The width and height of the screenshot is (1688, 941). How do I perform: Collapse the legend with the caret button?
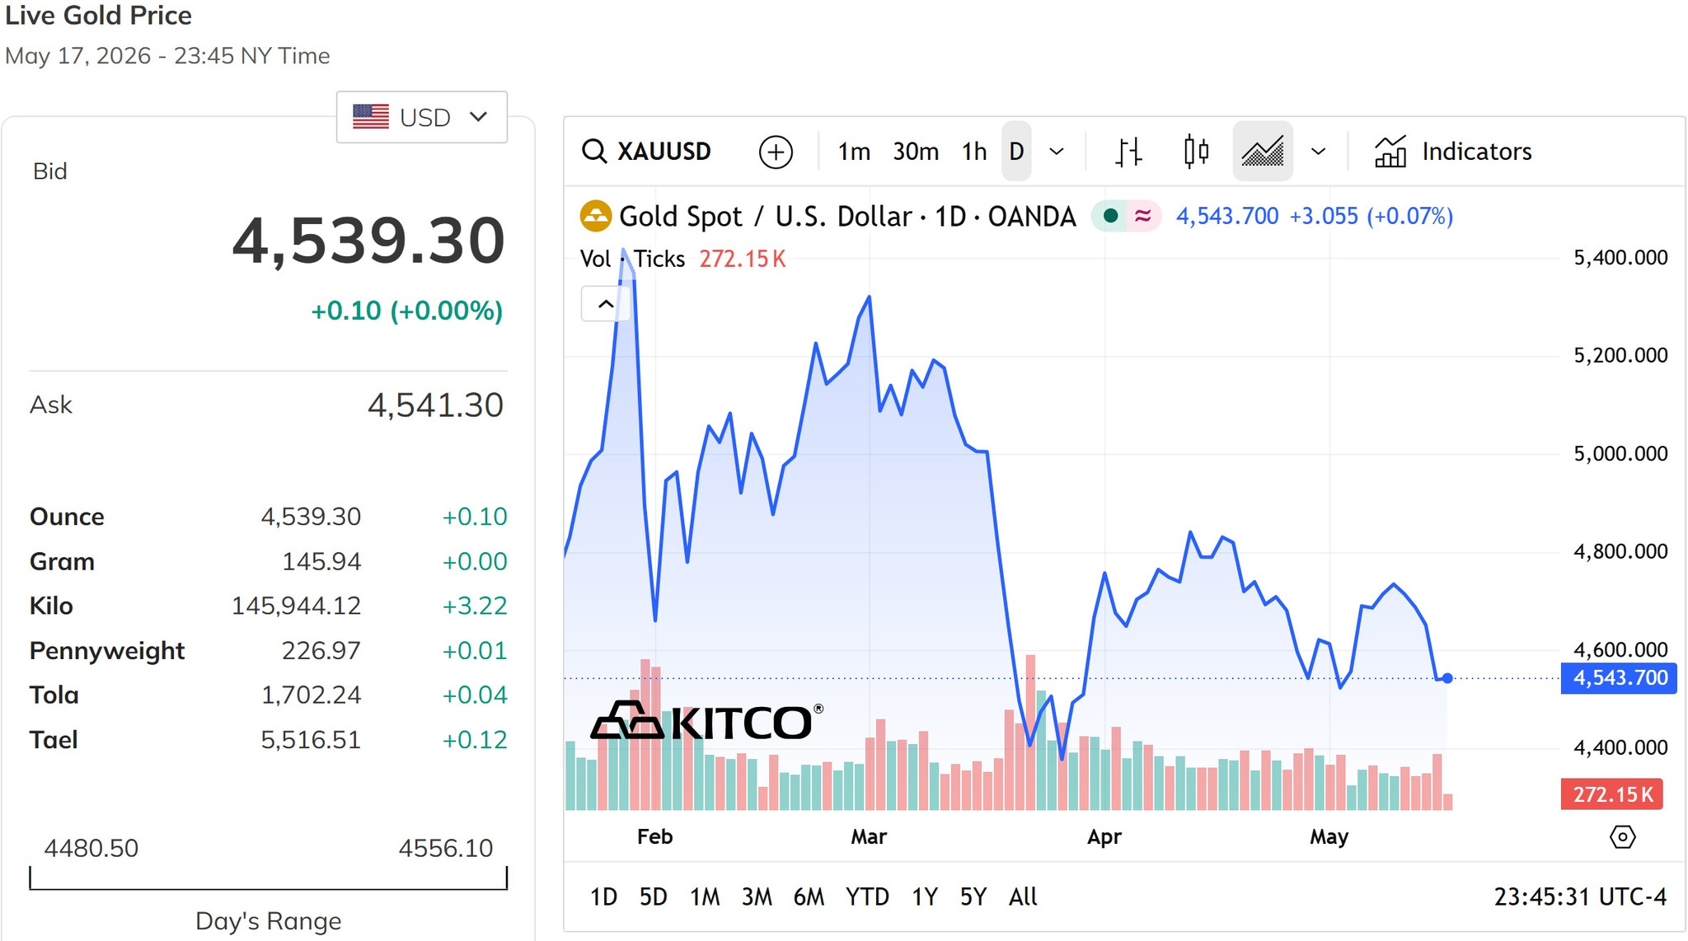(x=606, y=304)
